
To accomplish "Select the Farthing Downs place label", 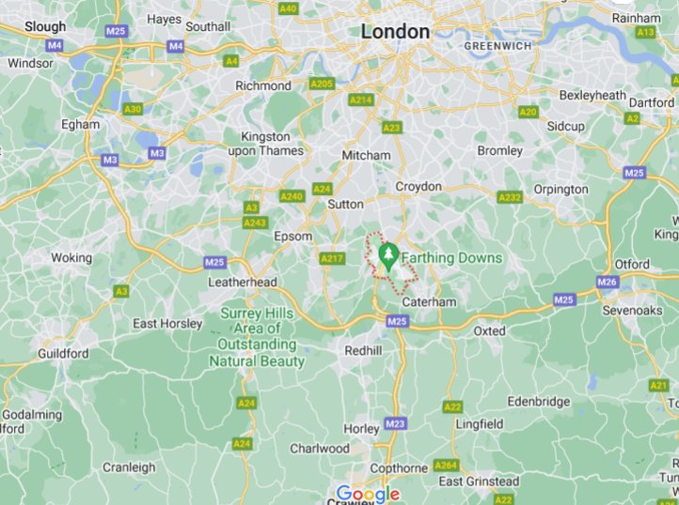I will click(x=451, y=258).
